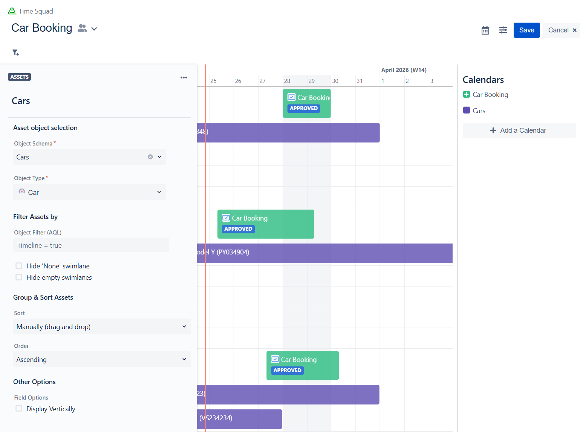Click the Time Squad logo icon

coord(12,11)
